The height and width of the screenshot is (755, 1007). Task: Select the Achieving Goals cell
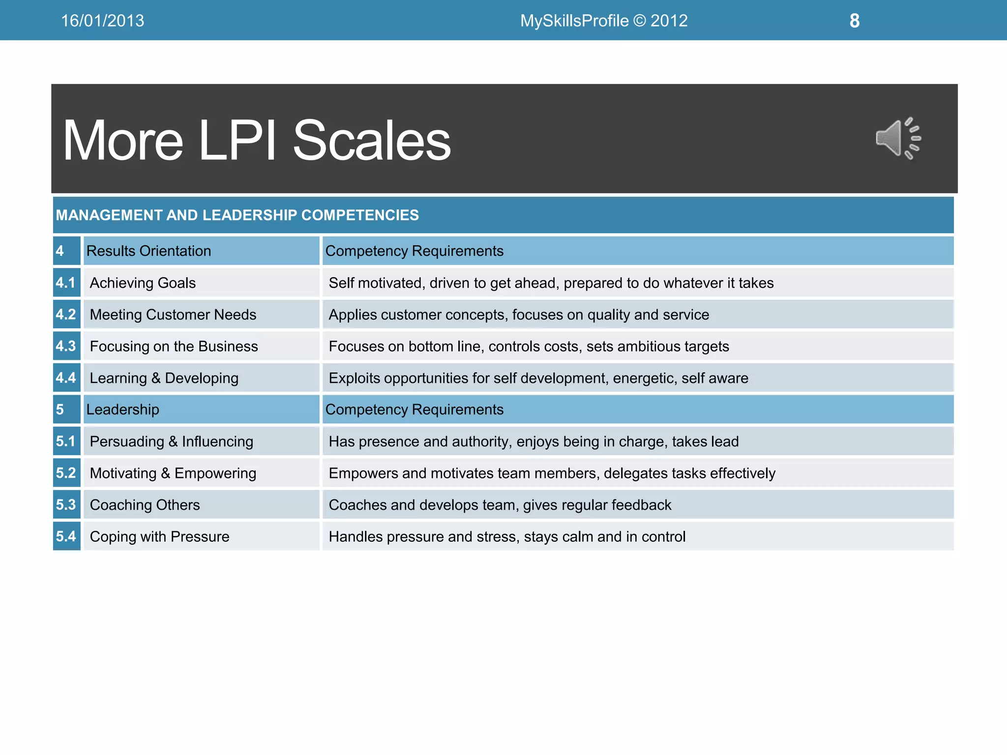click(143, 283)
